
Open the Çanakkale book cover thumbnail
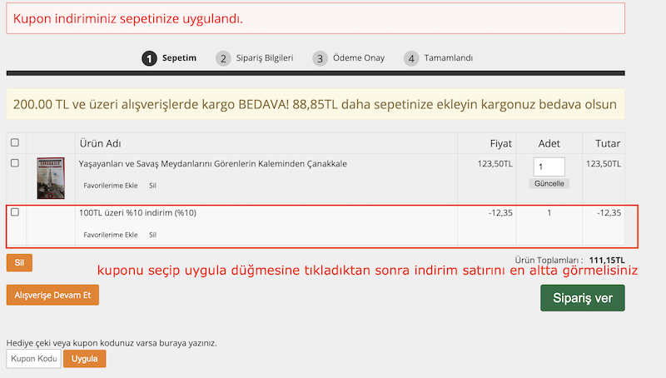(x=51, y=178)
